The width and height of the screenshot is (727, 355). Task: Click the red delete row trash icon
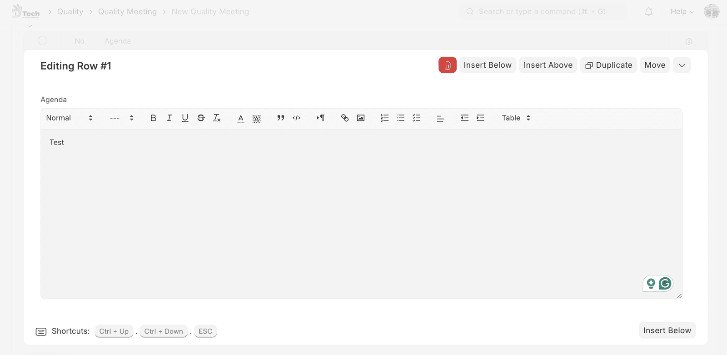click(447, 65)
